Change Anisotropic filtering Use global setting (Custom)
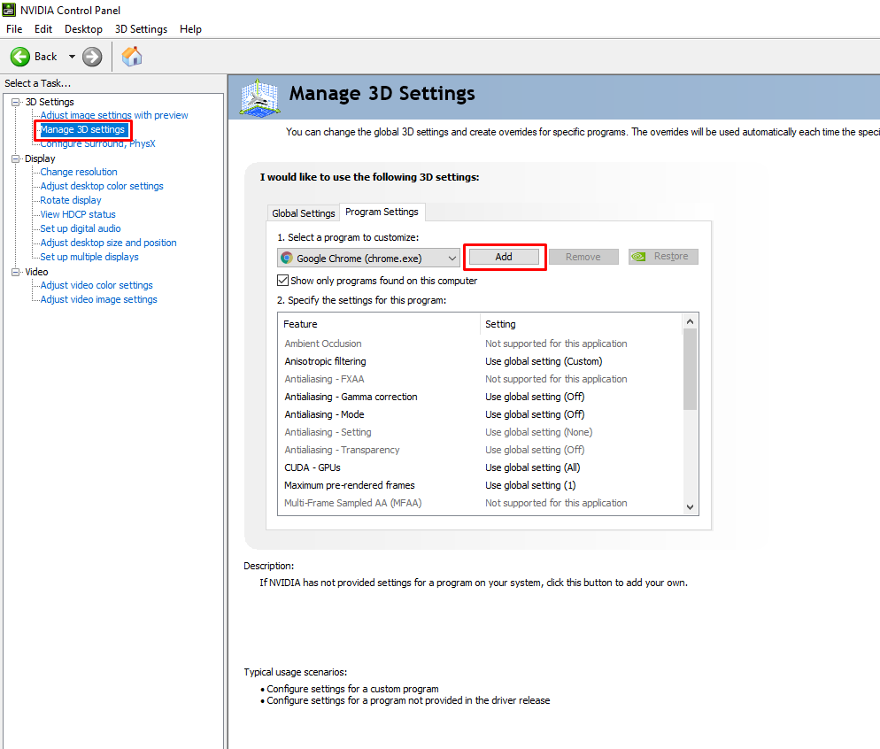The image size is (880, 749). pyautogui.click(x=544, y=361)
